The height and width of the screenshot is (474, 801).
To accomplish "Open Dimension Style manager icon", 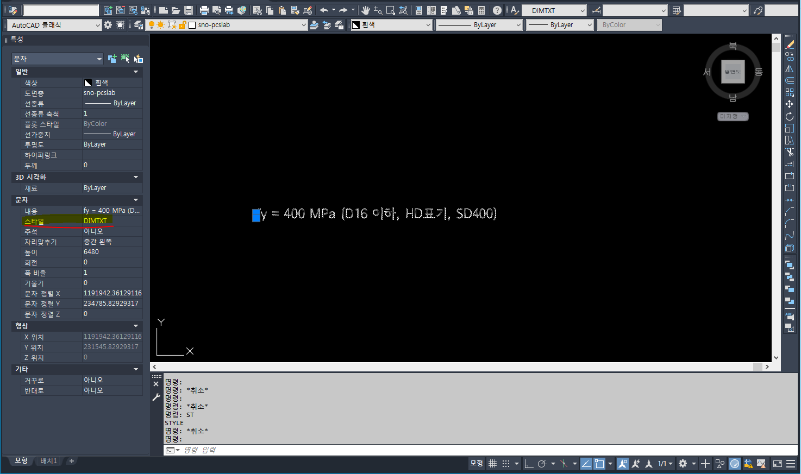I will click(596, 10).
